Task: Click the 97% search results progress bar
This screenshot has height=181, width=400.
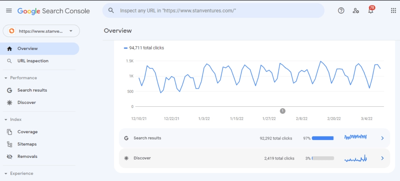Action: click(323, 138)
